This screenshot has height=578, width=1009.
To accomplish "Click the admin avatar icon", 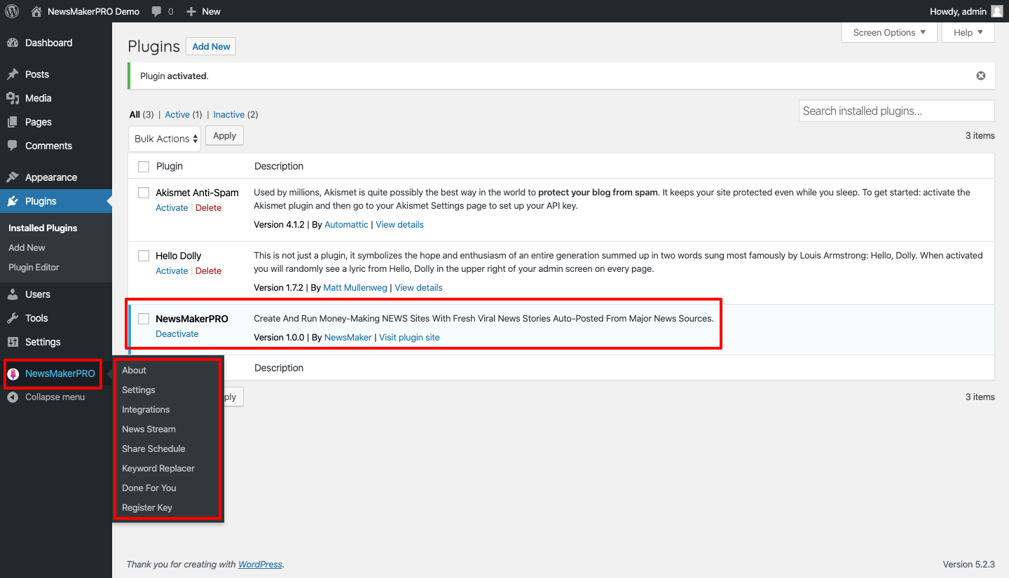I will (997, 11).
